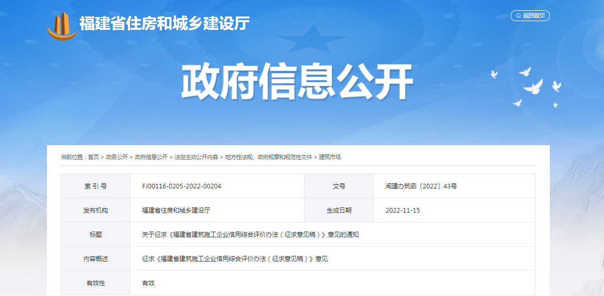
Task: Select the date 2022-11-15
Action: (x=403, y=210)
